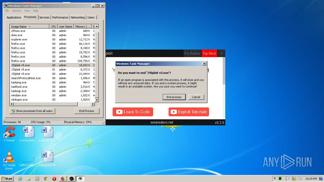
Task: Sort processes by Memory column
Action: click(83, 27)
